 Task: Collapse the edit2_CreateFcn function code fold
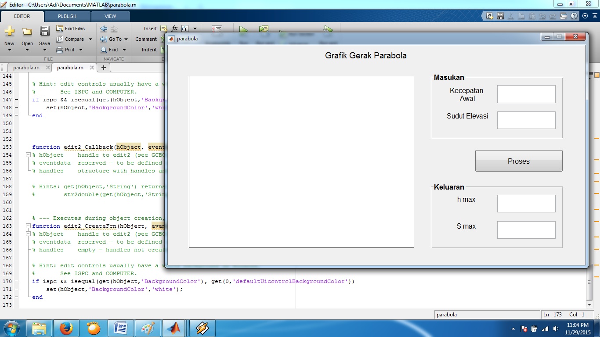[x=28, y=226]
